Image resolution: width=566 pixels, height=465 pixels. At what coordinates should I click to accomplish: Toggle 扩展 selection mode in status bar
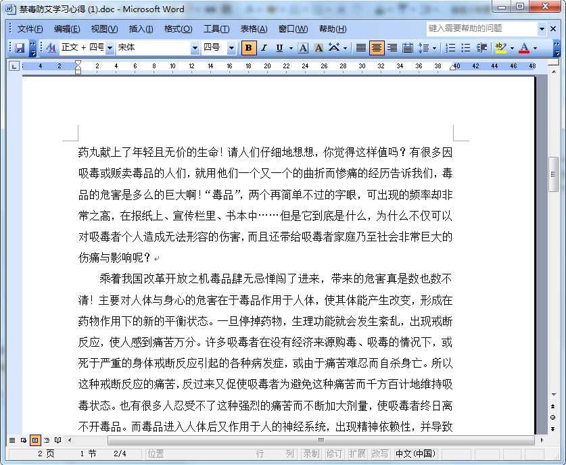[357, 454]
